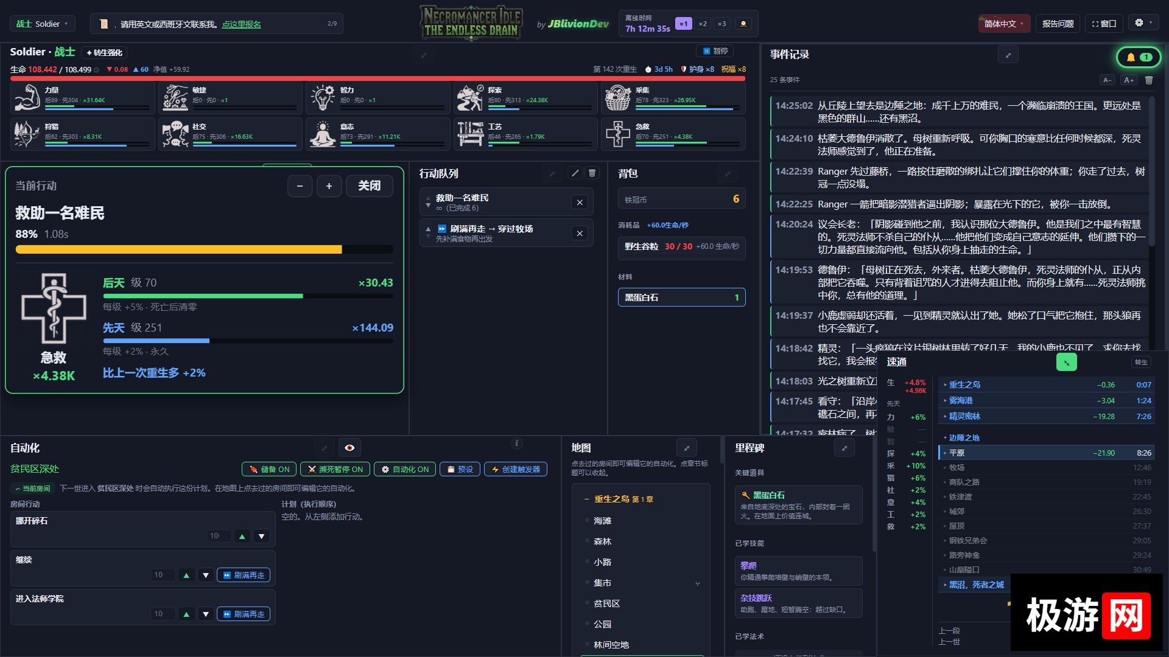Click the Hunting (狩猎) skill icon
Screen dimensions: 1169x657
click(x=27, y=134)
